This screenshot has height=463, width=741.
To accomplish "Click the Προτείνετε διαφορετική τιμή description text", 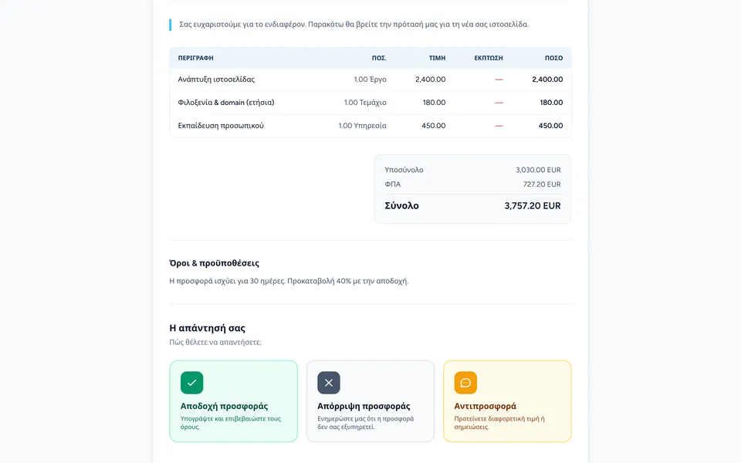I will coord(499,423).
